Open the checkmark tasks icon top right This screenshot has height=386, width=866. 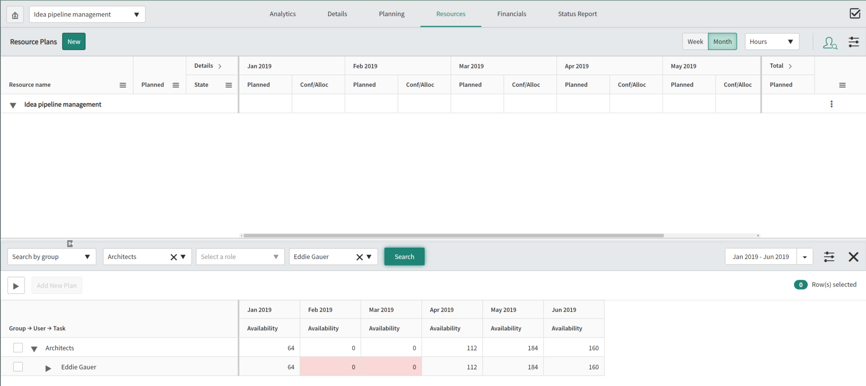[855, 13]
